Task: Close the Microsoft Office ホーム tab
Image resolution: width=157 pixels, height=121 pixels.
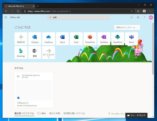Action: [33, 6]
